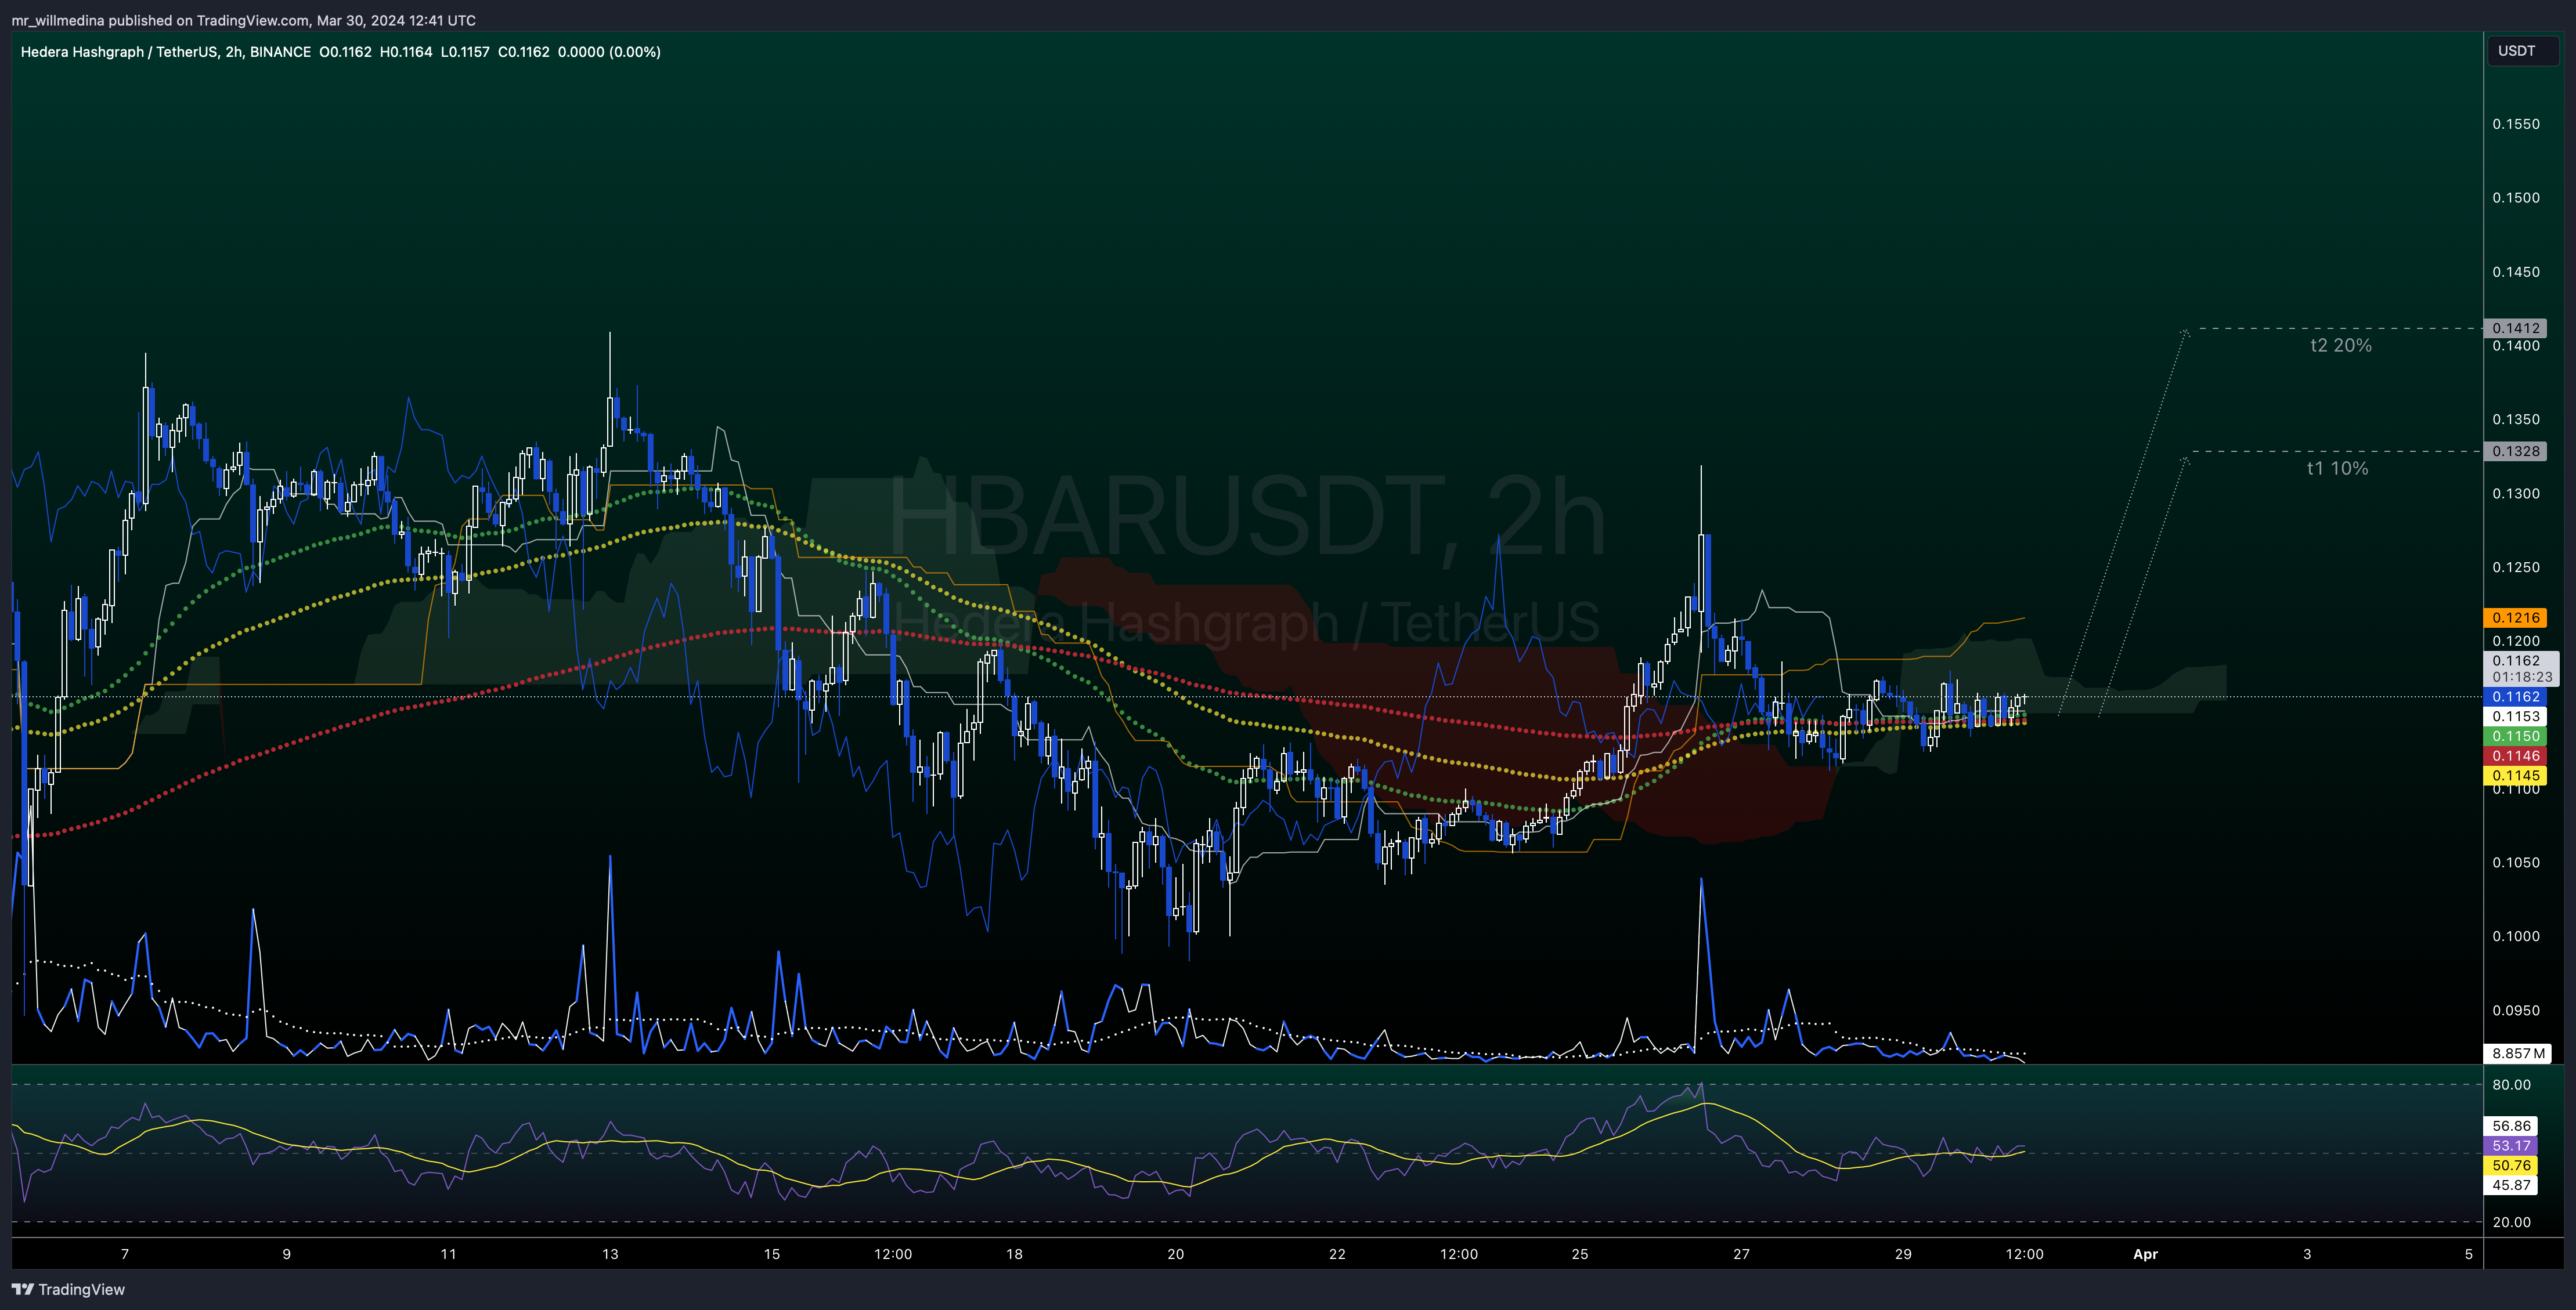Click the C0.1162 close value in header

click(x=524, y=52)
